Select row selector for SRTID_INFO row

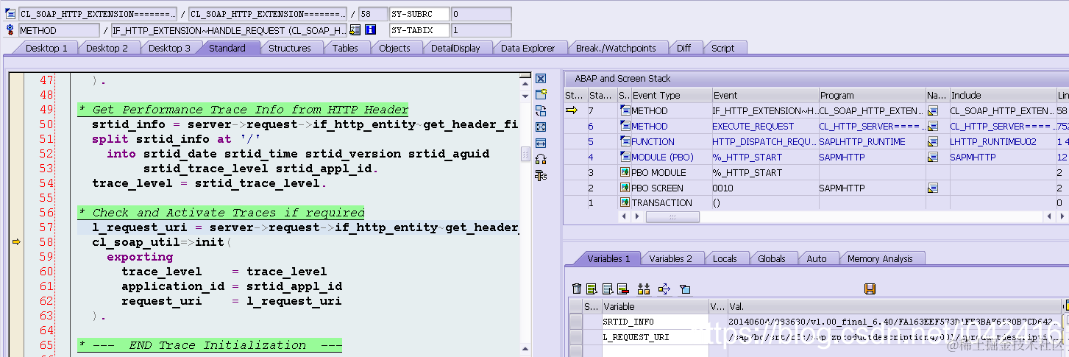pos(576,322)
